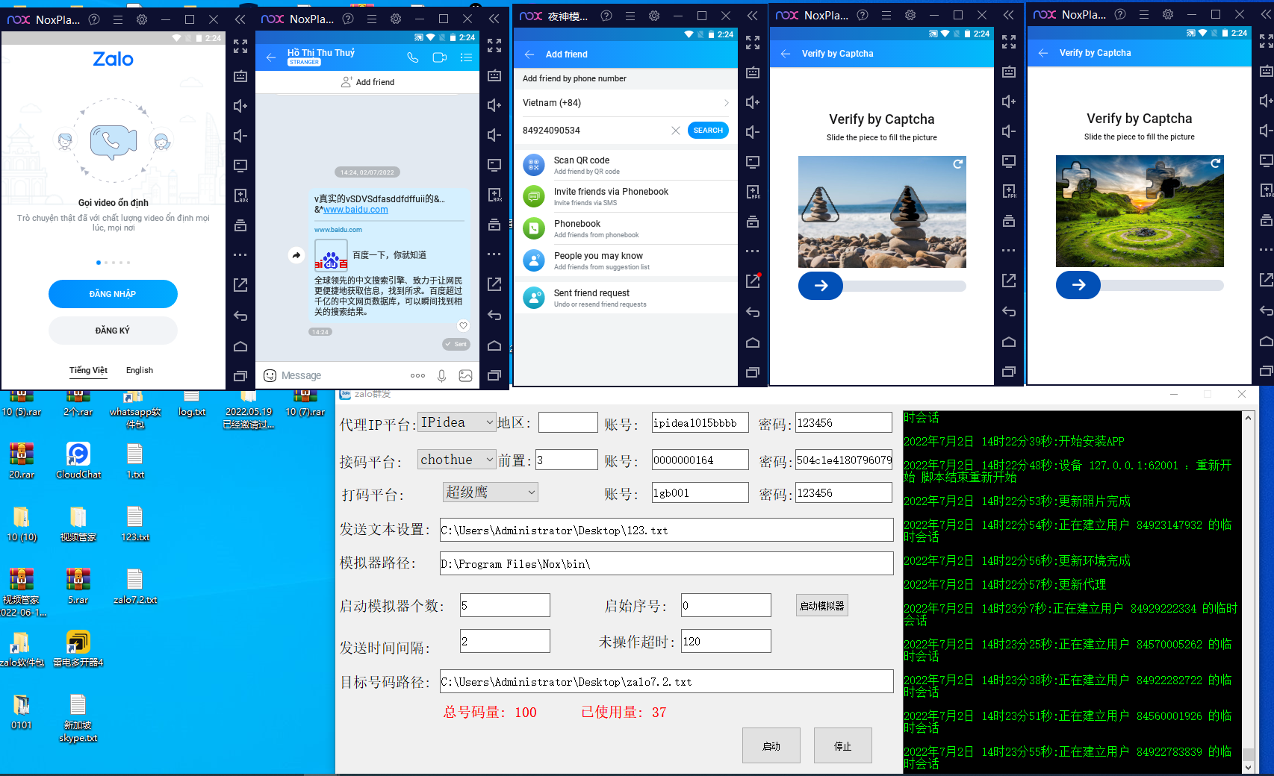This screenshot has height=776, width=1274.
Task: Click 未操作超时 field with 120
Action: click(x=726, y=641)
